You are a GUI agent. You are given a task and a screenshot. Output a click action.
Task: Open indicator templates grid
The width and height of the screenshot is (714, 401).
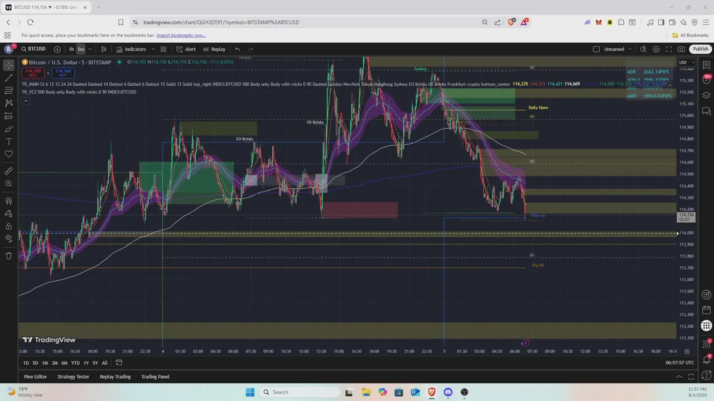coord(163,49)
